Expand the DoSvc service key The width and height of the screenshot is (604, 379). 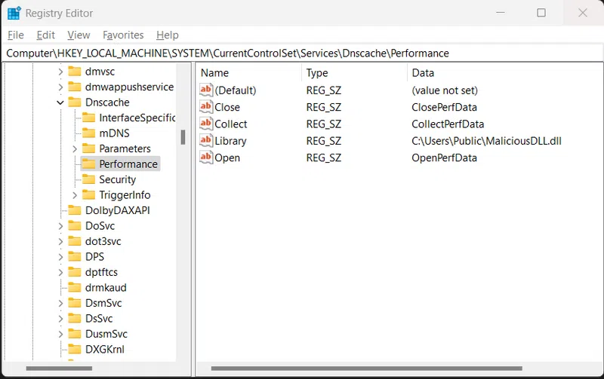coord(60,226)
